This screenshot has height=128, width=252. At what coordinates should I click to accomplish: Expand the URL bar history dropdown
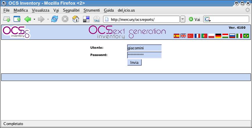click(x=183, y=19)
